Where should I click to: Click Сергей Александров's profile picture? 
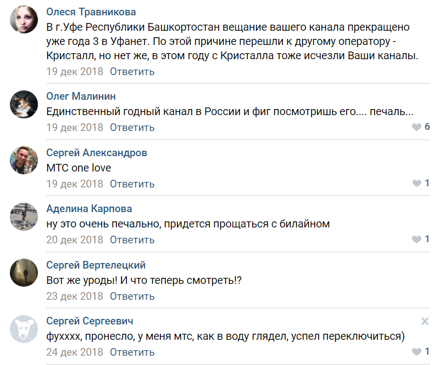pos(24,161)
